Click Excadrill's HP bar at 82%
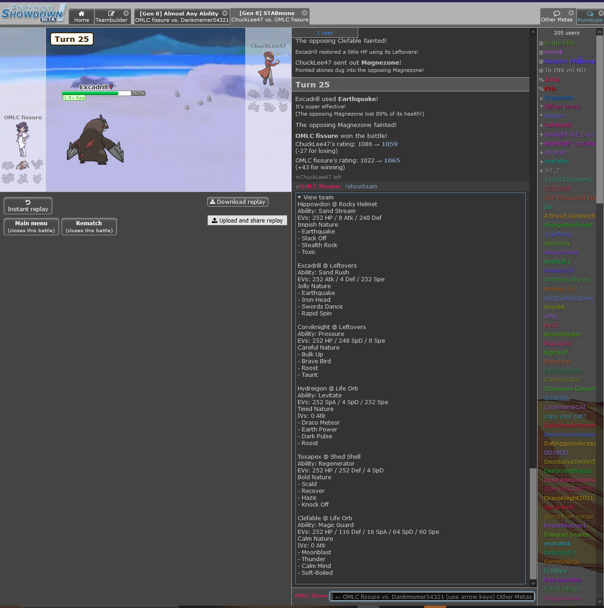The height and width of the screenshot is (608, 604). (x=103, y=93)
